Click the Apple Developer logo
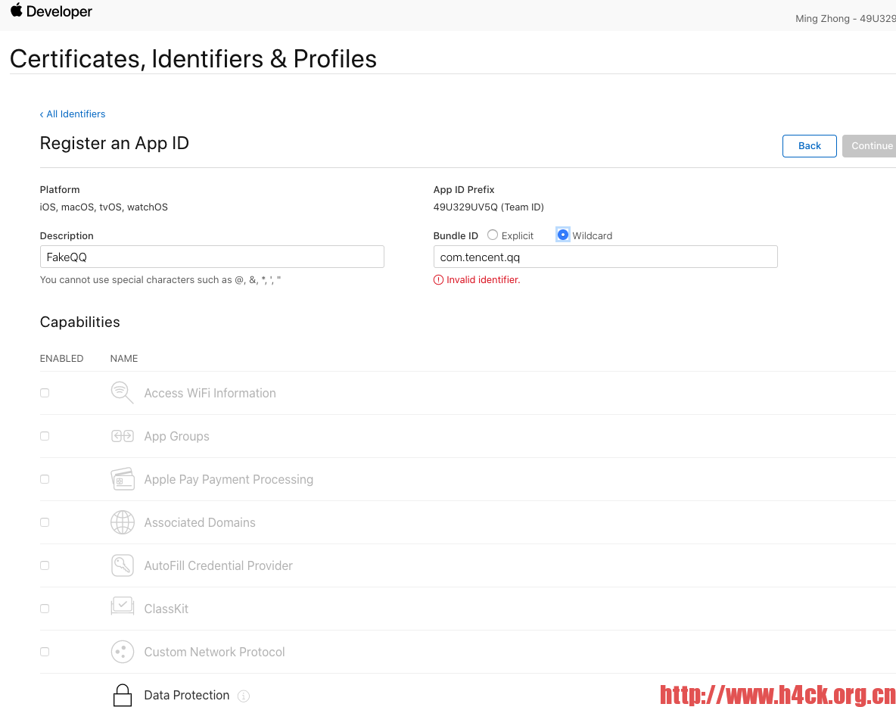Screen dimensions: 896x707 click(51, 11)
